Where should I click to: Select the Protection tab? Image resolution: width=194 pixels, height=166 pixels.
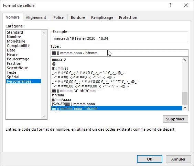(128, 17)
